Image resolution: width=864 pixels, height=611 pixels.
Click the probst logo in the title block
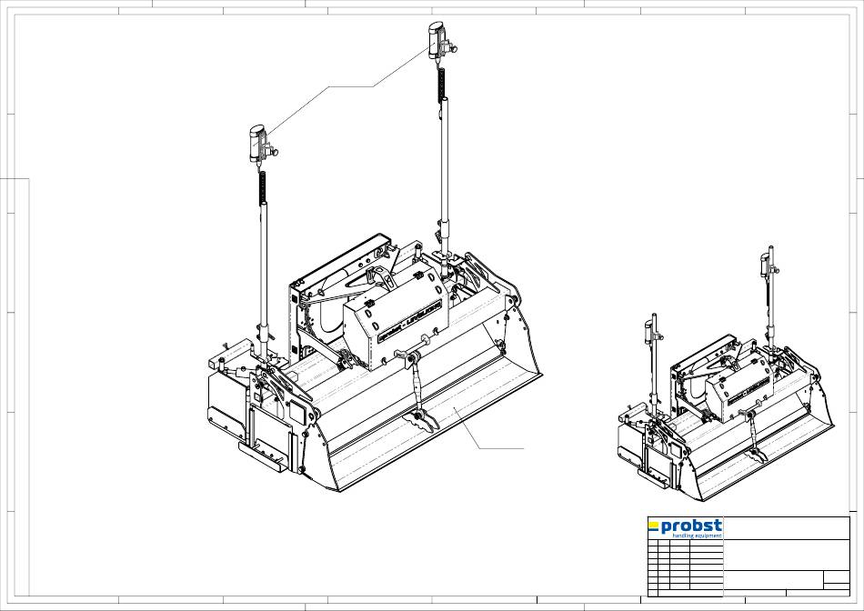[x=685, y=527]
